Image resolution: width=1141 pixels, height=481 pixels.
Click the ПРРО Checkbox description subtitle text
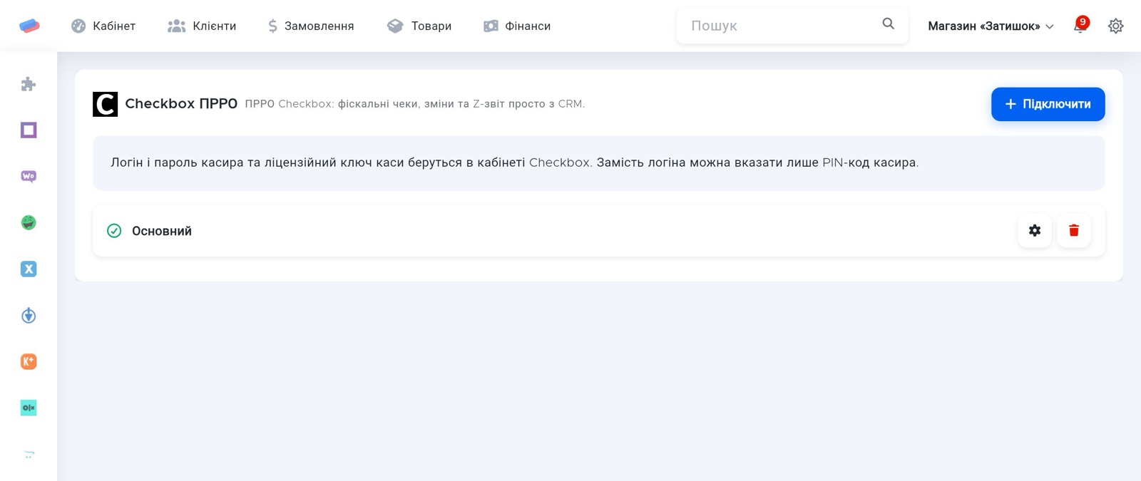point(414,104)
